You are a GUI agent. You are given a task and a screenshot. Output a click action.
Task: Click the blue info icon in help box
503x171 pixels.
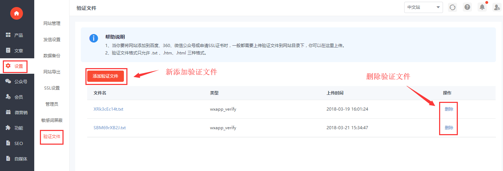click(x=94, y=39)
